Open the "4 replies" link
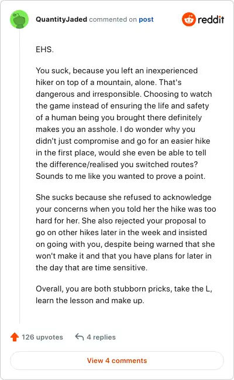This screenshot has width=234, height=380. pos(101,337)
